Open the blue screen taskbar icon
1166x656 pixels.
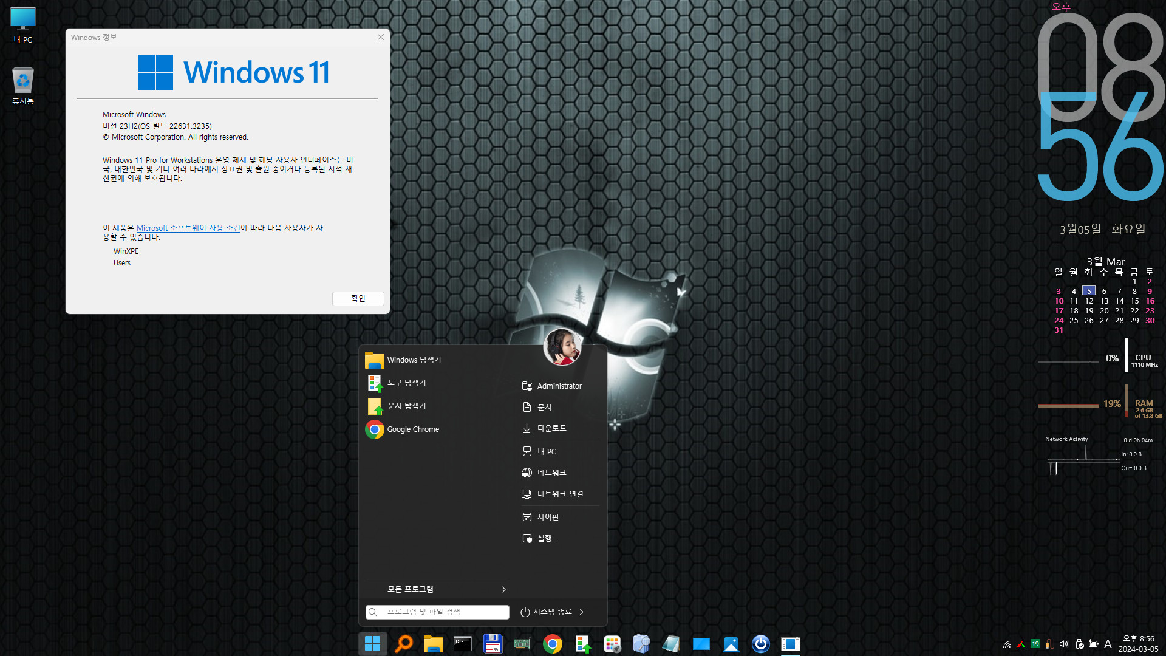701,643
